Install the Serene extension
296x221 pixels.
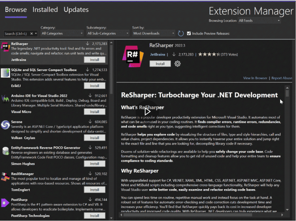pyautogui.click(x=95, y=138)
